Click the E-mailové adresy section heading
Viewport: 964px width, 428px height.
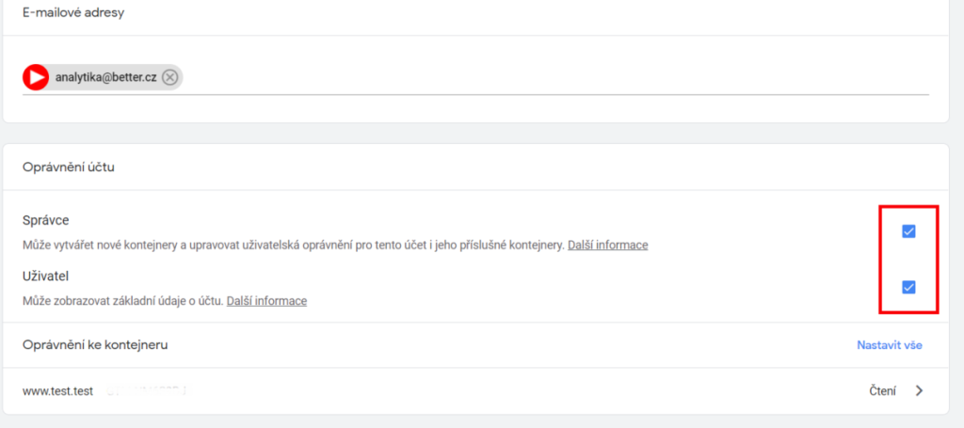73,12
